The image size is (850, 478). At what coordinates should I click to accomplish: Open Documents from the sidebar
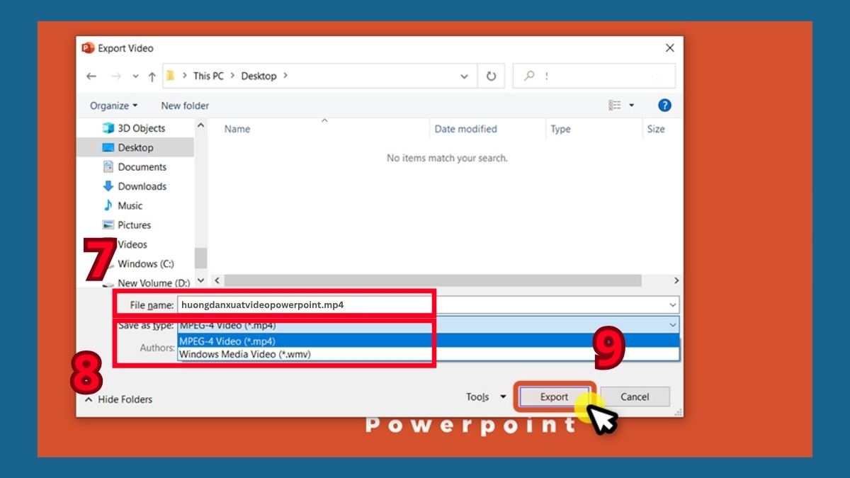pyautogui.click(x=142, y=166)
